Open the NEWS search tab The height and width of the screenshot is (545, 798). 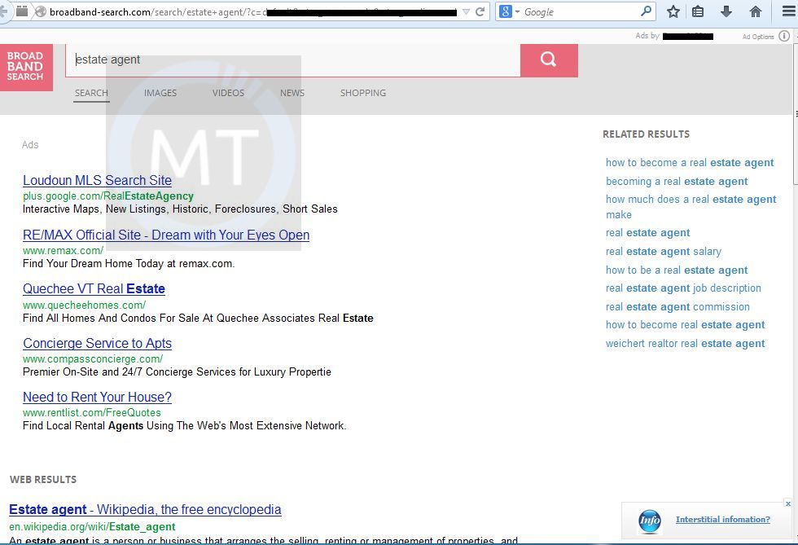coord(292,92)
